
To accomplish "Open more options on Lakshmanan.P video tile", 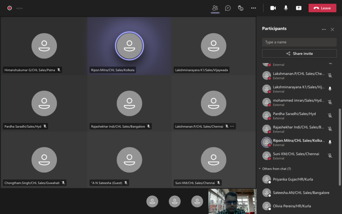I will (232, 126).
